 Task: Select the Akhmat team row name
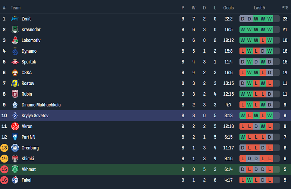(29, 170)
